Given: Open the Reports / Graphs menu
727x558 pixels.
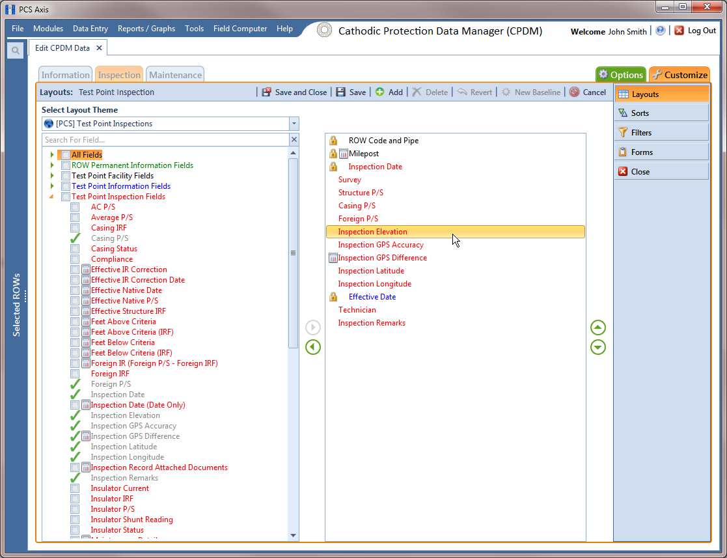Looking at the screenshot, I should pyautogui.click(x=146, y=28).
